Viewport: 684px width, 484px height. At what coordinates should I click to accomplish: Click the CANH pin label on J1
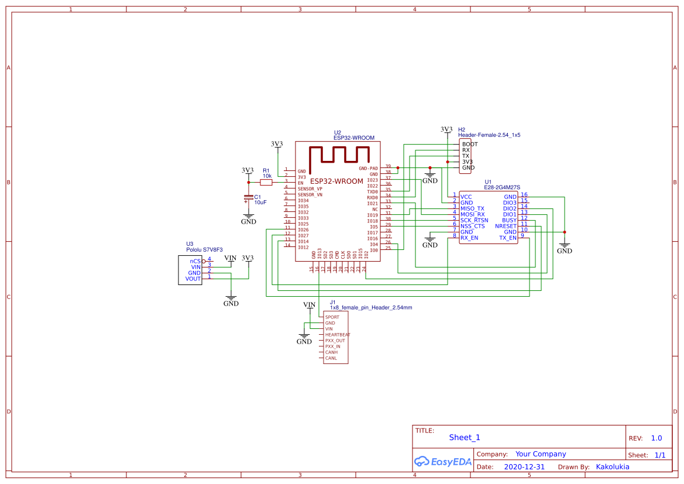pos(331,352)
